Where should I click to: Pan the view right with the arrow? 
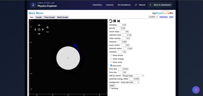coord(43,29)
